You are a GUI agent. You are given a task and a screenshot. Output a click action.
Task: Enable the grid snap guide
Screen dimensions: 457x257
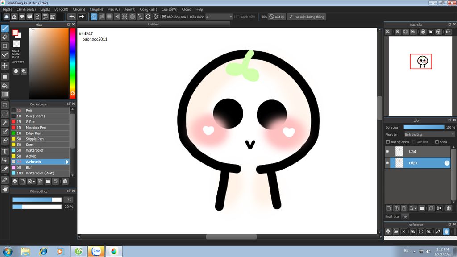[109, 17]
